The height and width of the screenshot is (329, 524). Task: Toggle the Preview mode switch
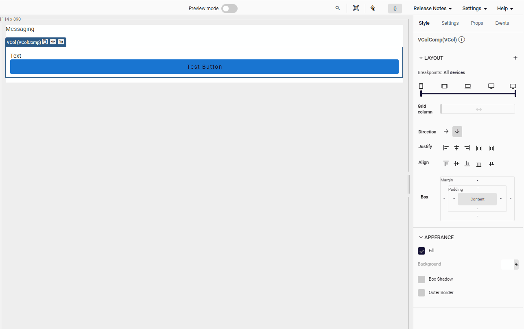[229, 9]
